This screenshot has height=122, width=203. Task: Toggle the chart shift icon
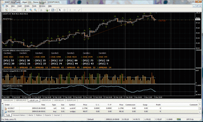[x=41, y=10]
